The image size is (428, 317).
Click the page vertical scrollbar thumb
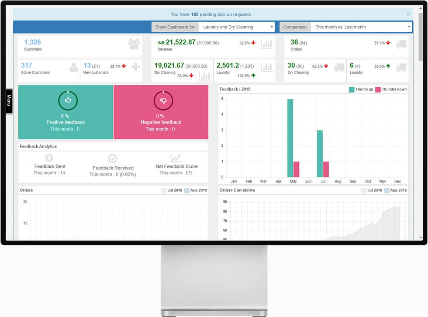tap(421, 37)
